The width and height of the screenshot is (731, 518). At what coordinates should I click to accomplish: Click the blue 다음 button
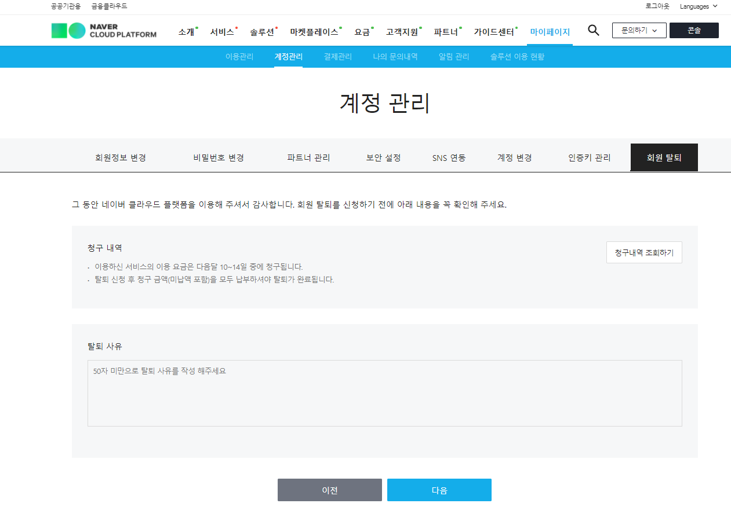coord(439,490)
